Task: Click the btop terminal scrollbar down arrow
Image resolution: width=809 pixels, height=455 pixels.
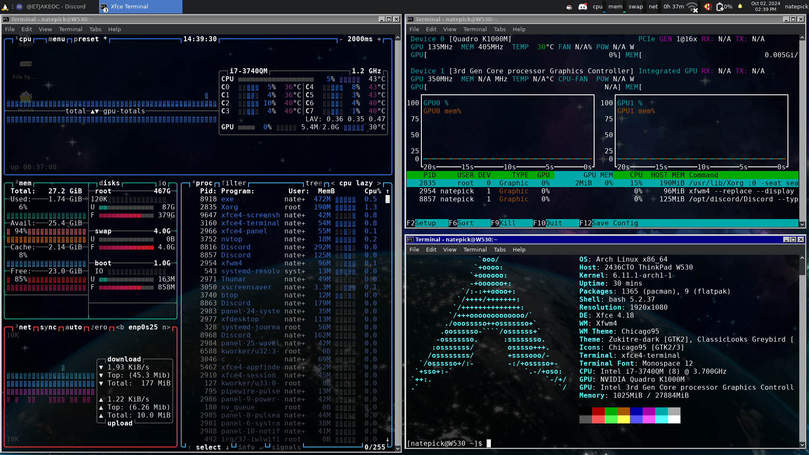Action: click(x=397, y=449)
